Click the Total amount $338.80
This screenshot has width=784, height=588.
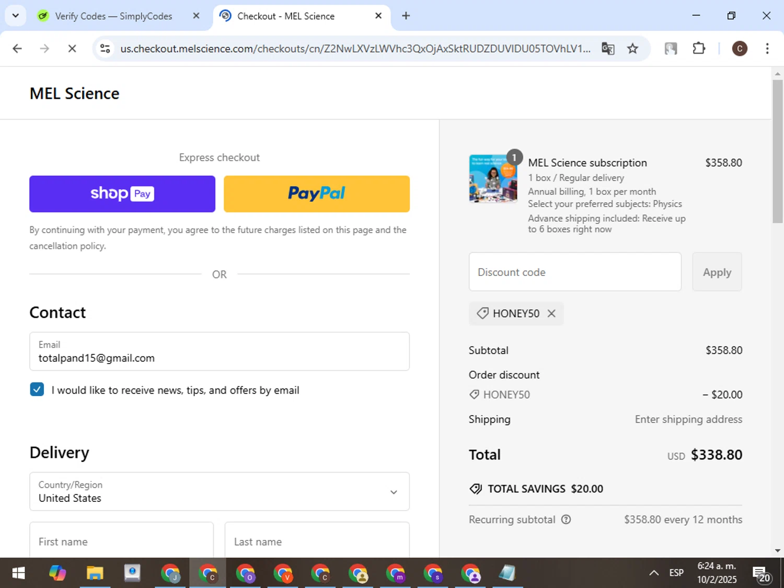(717, 455)
